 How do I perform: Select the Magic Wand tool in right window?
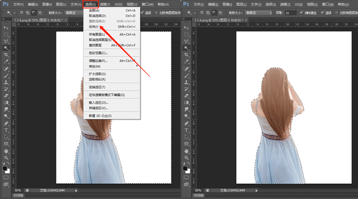(187, 48)
